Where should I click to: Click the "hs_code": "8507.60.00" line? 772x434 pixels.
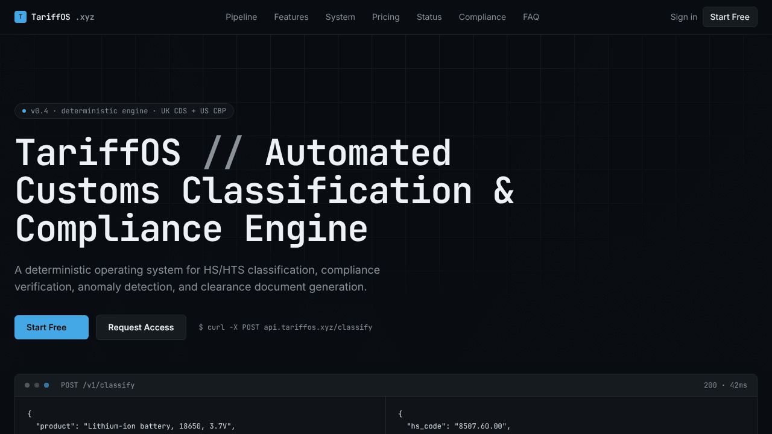(x=459, y=427)
